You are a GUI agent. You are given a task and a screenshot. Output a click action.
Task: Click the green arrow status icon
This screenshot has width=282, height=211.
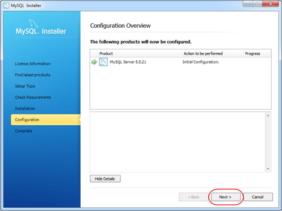point(94,62)
